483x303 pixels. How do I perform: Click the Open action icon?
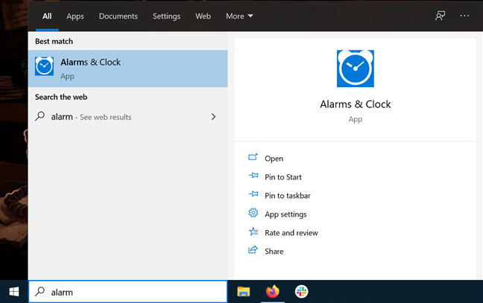[x=253, y=157]
